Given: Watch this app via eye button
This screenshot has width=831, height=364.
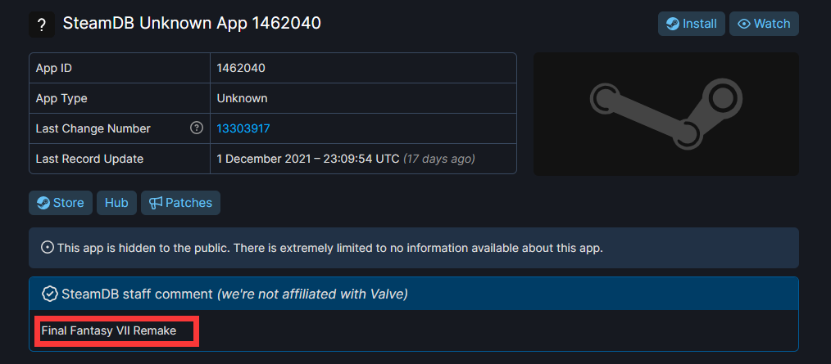Looking at the screenshot, I should pyautogui.click(x=764, y=24).
